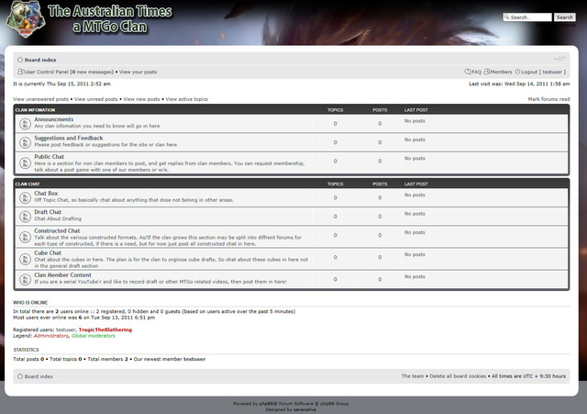The image size is (587, 414).
Task: View unanswered posts
Action: [40, 99]
